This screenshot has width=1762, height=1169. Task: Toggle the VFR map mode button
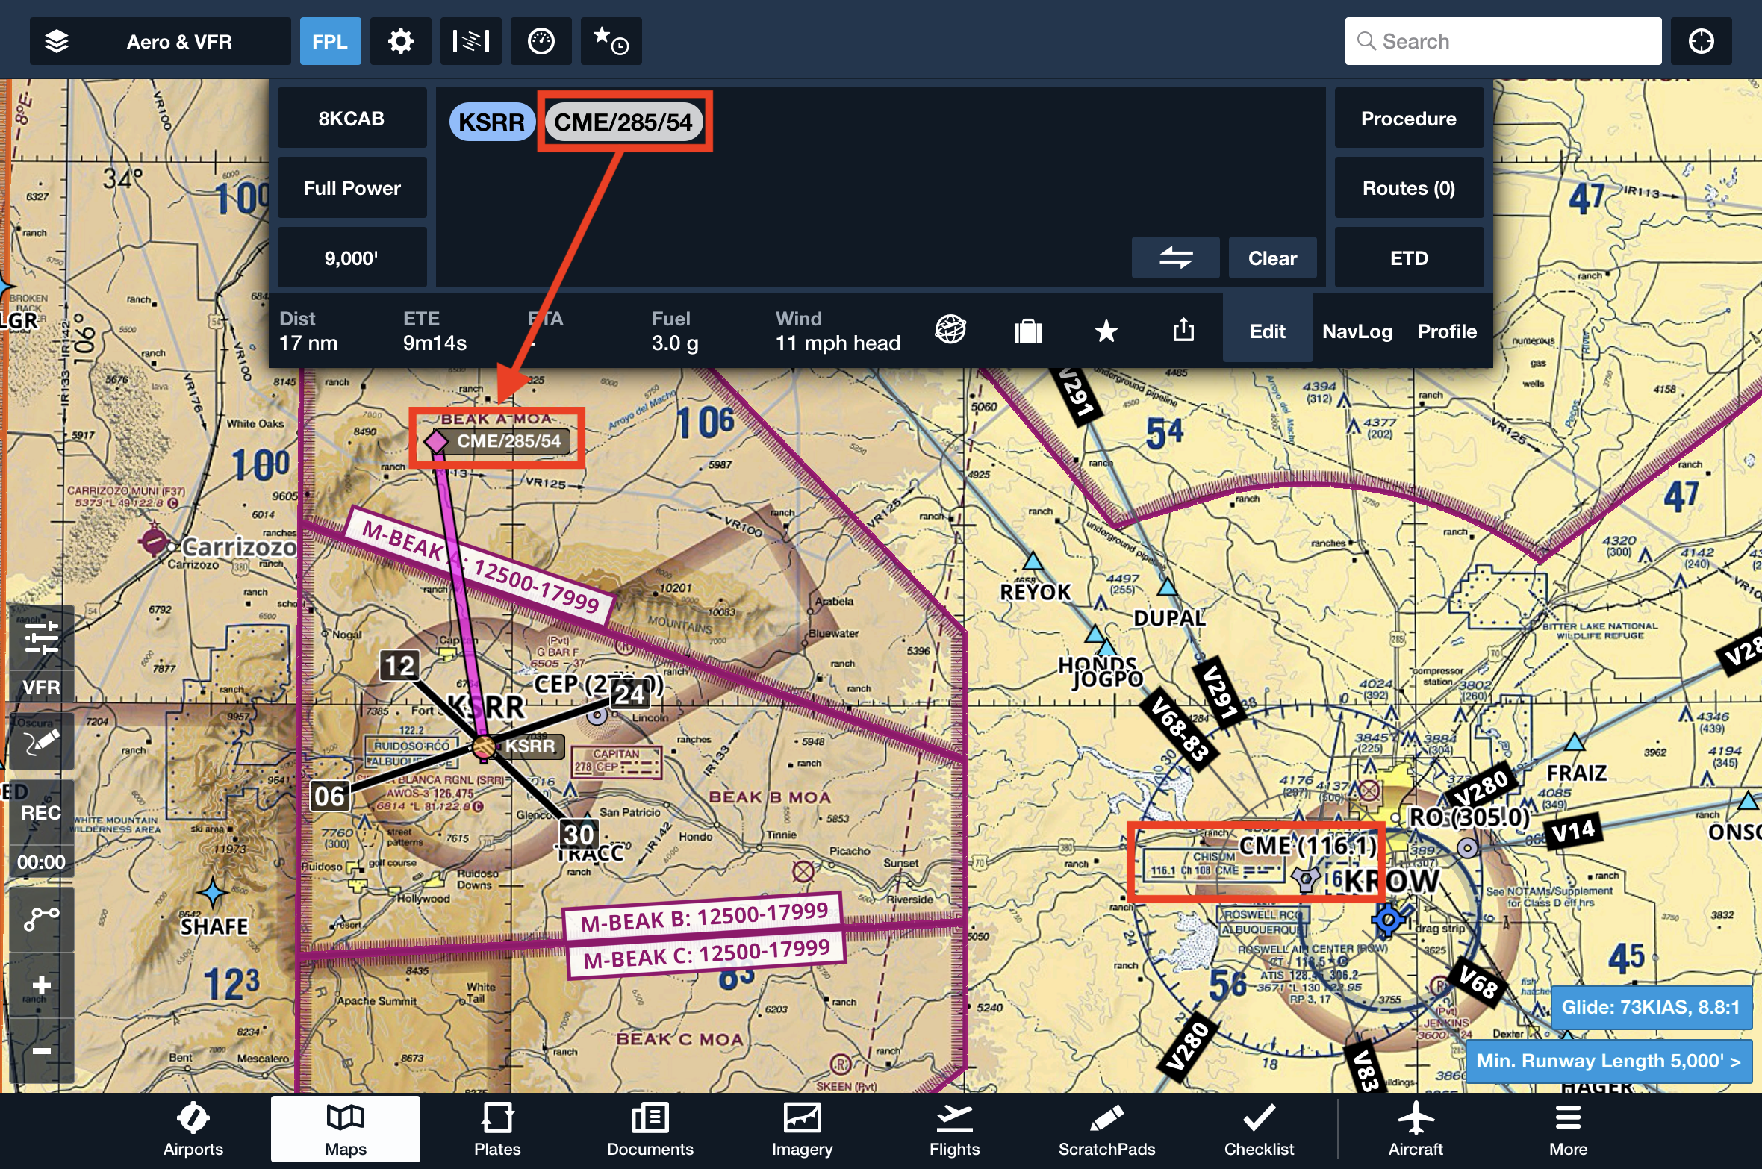tap(41, 687)
